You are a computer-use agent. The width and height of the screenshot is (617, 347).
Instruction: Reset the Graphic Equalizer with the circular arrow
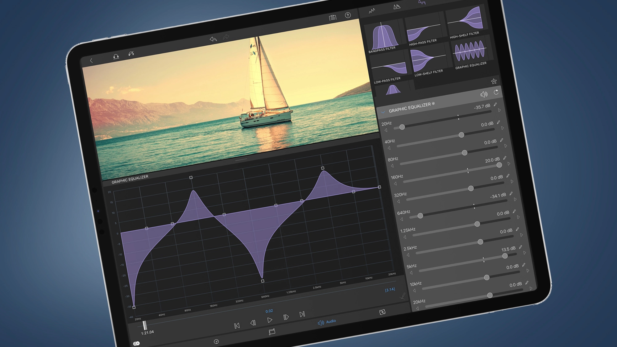(x=496, y=92)
